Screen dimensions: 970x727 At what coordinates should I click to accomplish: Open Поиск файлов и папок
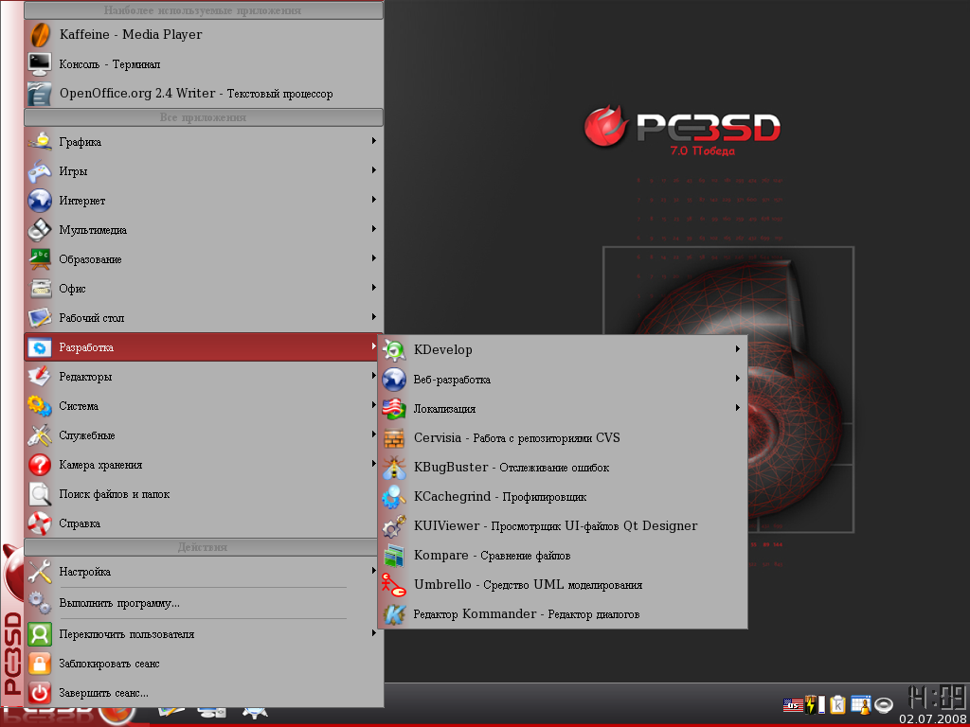coord(202,494)
